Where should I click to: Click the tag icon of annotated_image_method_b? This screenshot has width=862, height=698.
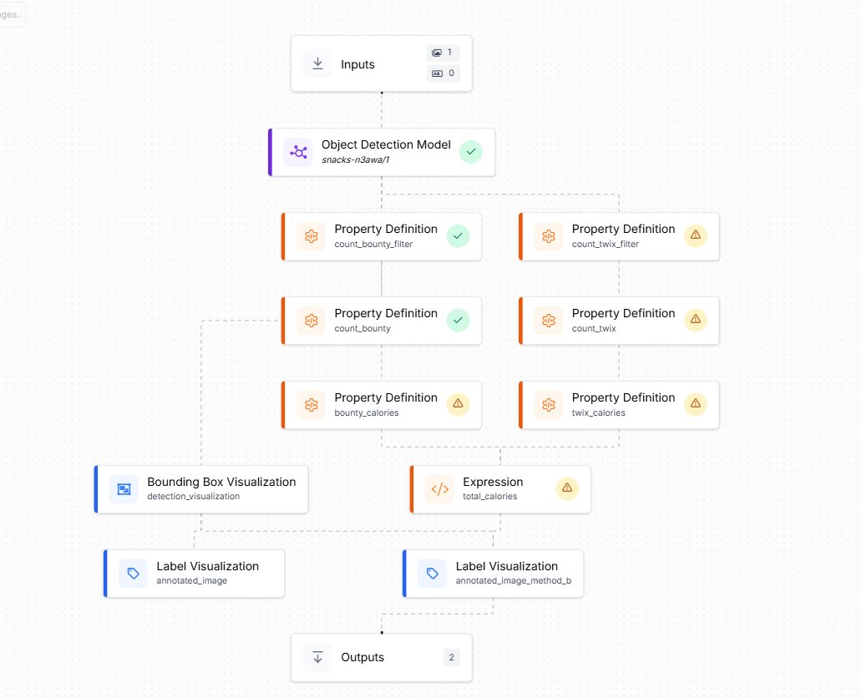point(432,574)
